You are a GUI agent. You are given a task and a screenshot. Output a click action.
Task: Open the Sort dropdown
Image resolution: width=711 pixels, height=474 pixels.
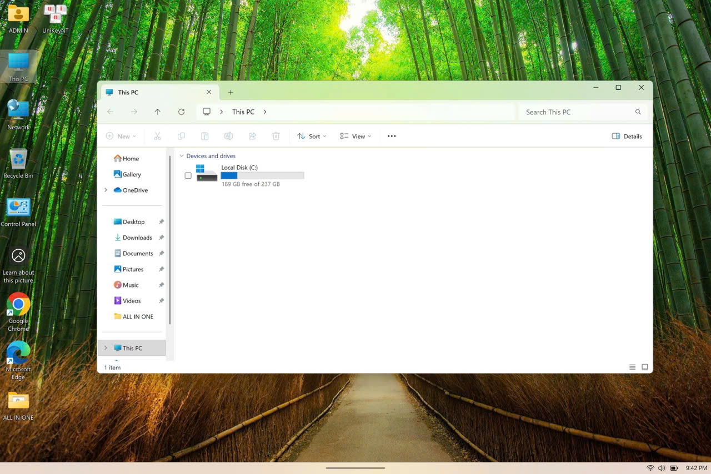(x=311, y=136)
